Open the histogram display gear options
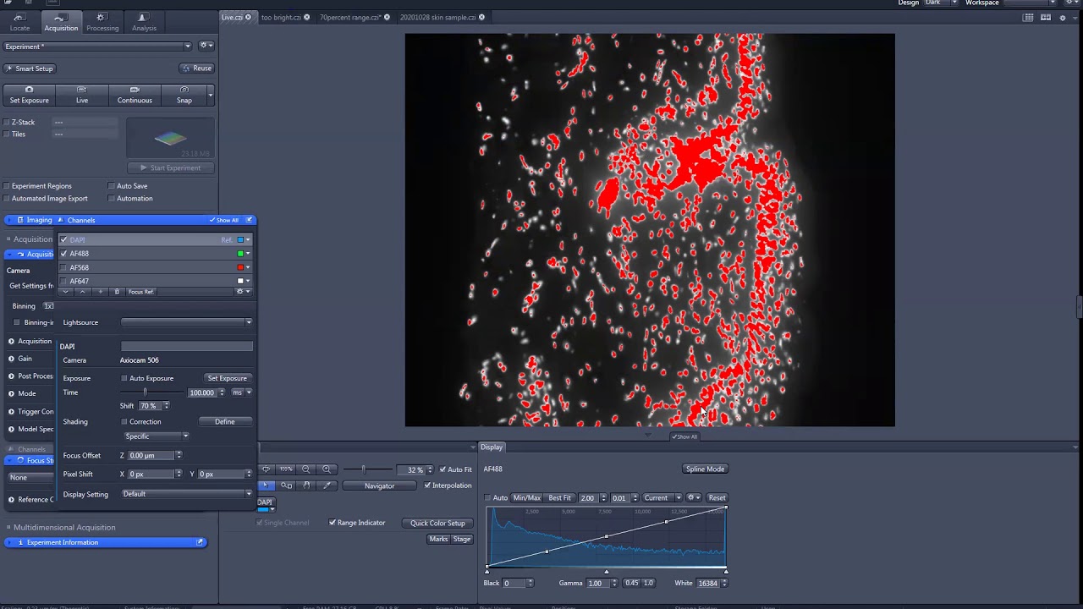Viewport: 1083px width, 609px height. 694,497
